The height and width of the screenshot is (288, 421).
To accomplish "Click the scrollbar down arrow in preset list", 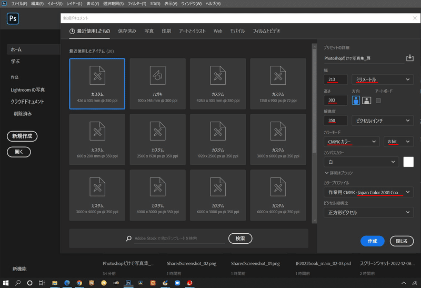I will tap(314, 220).
